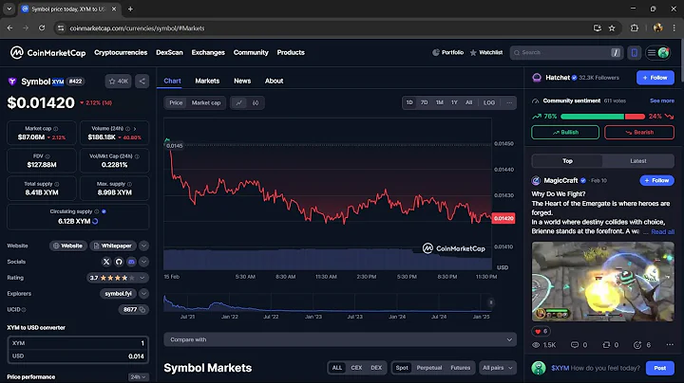
Task: Follow the Hatchet account
Action: click(x=655, y=78)
